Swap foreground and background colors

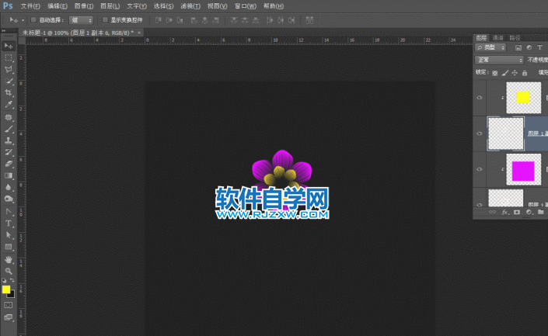[x=12, y=280]
